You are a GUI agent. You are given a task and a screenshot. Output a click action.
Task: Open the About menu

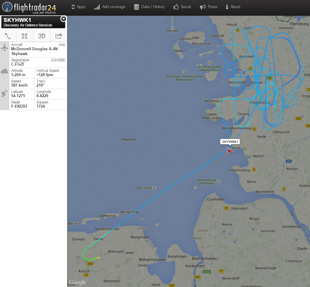point(233,7)
